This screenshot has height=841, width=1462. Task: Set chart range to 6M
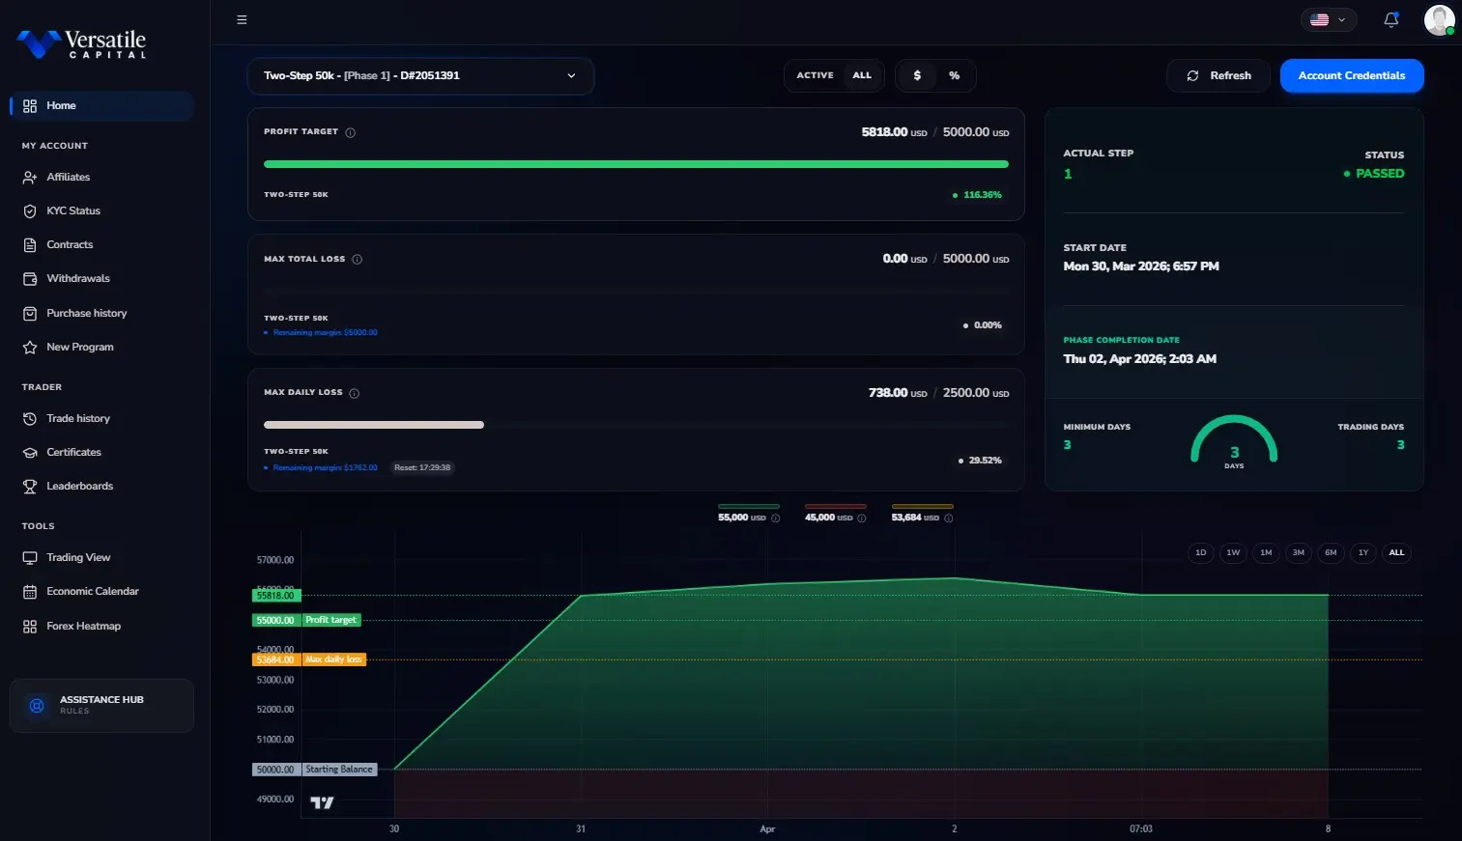[1331, 553]
